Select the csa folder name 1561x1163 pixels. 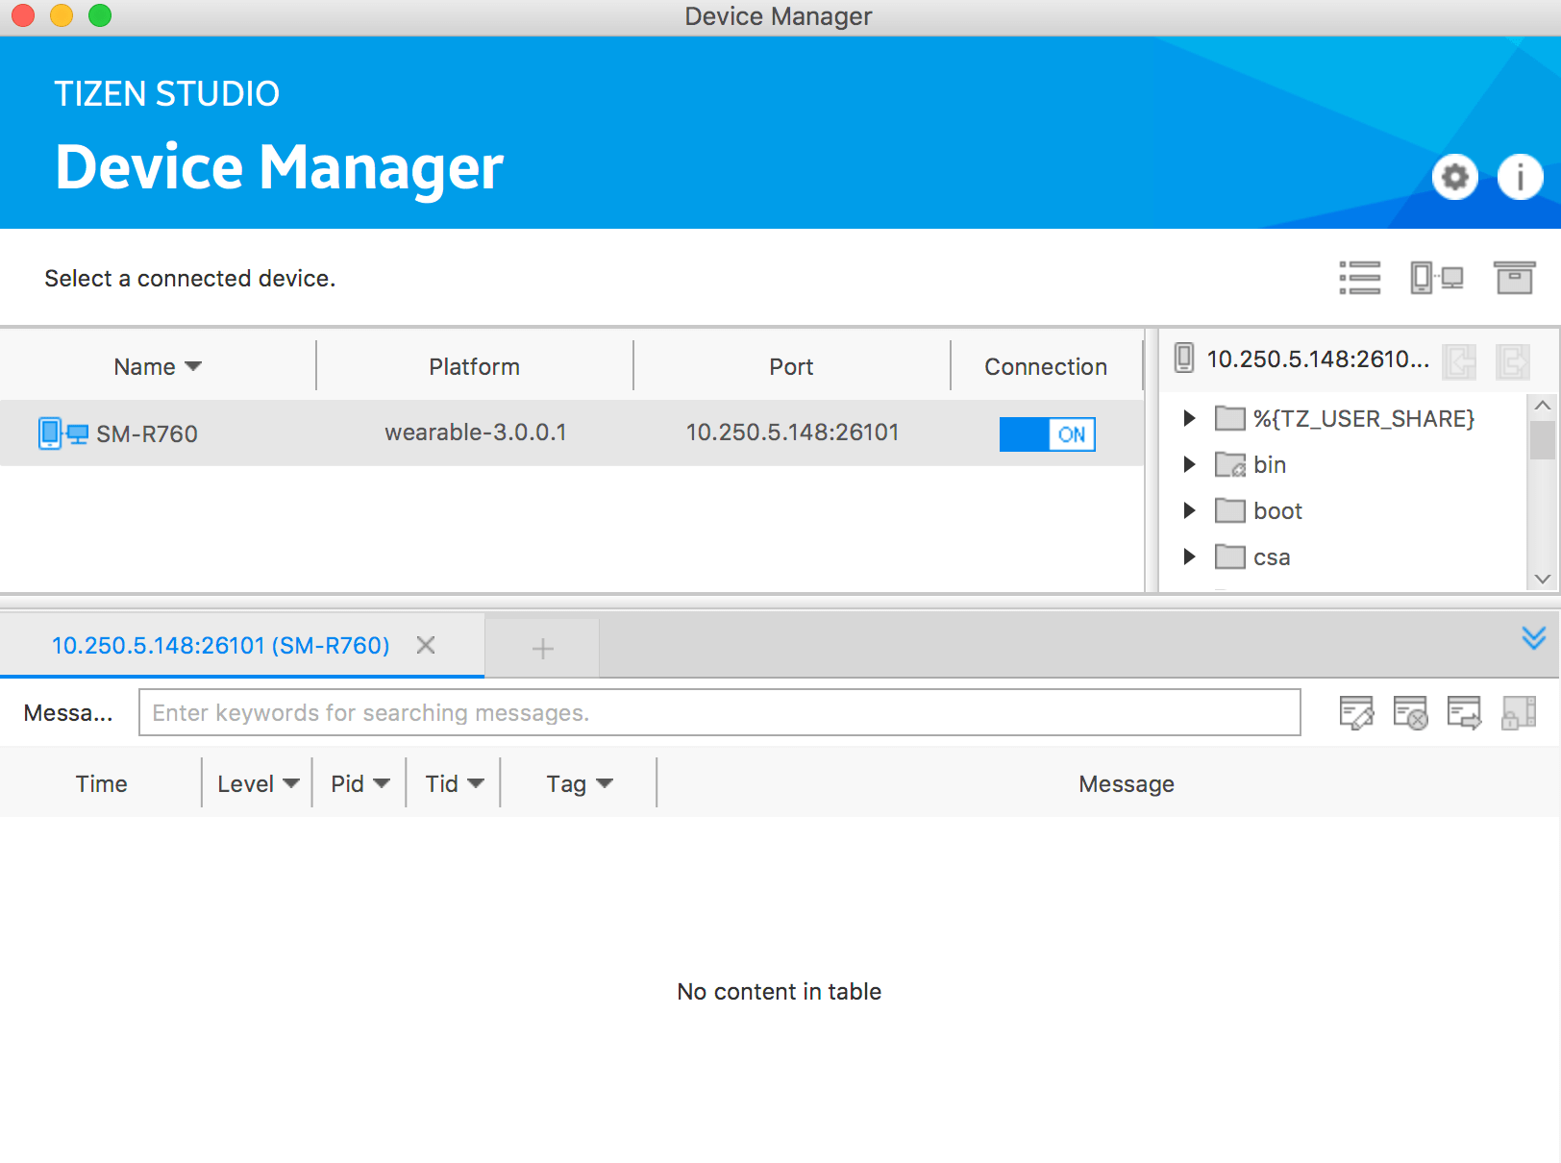coord(1272,557)
